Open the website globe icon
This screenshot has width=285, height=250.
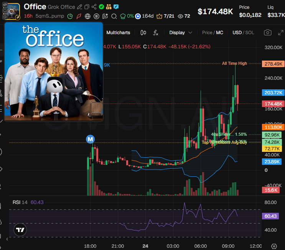coord(87,16)
